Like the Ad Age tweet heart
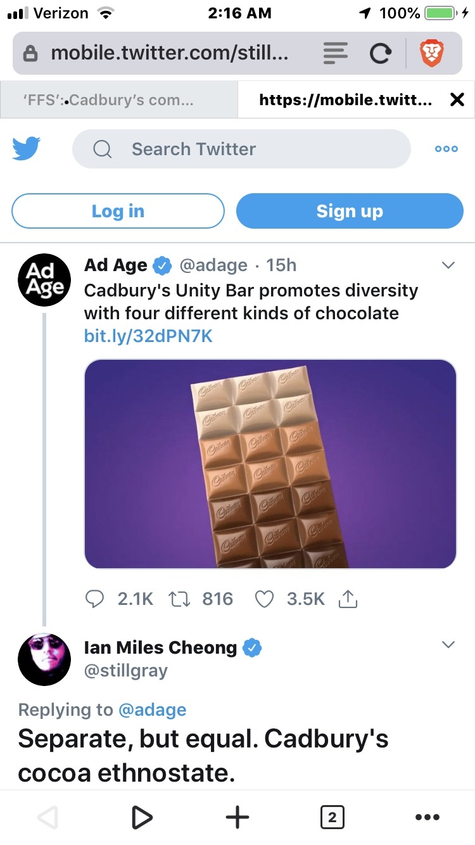This screenshot has height=845, width=475. tap(264, 599)
